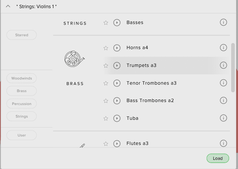
Task: Star the Tuba preset
Action: (106, 118)
